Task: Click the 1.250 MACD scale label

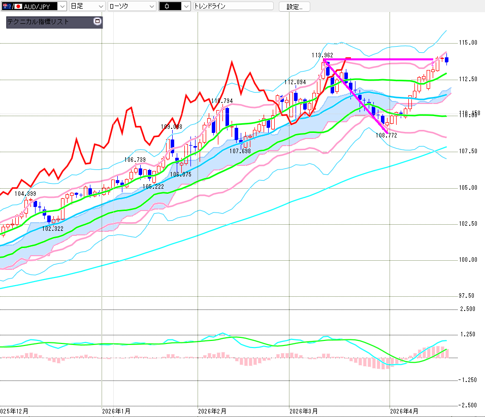Action: [x=467, y=335]
